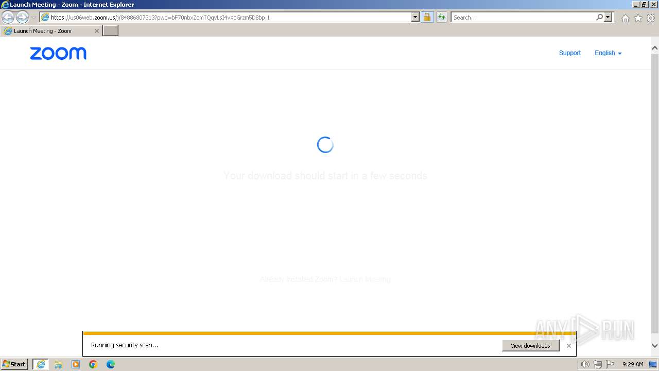Click the 9:29 AM clock
Viewport: 659px width, 371px height.
633,364
